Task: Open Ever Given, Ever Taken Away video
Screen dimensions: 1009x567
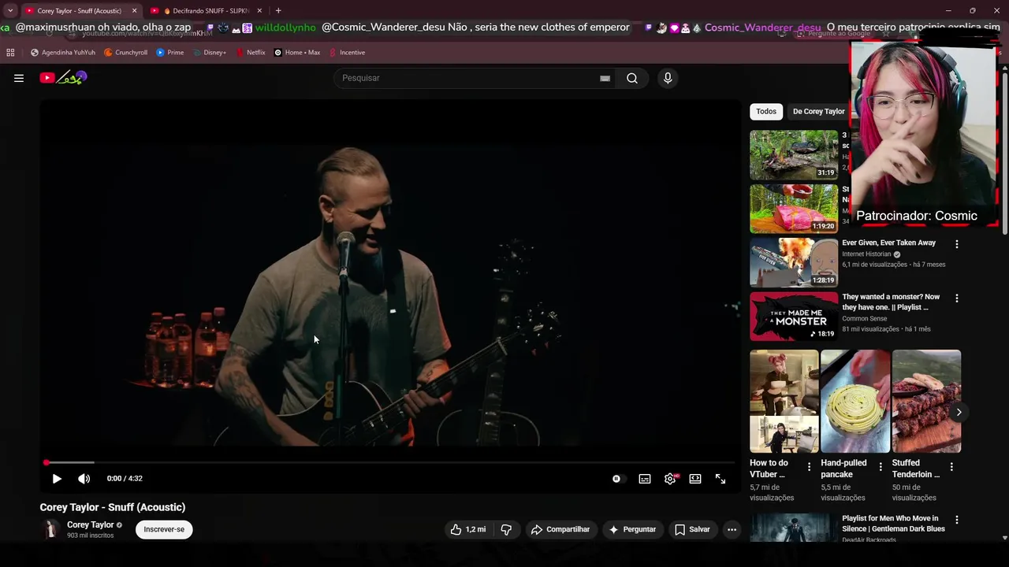Action: coord(888,243)
